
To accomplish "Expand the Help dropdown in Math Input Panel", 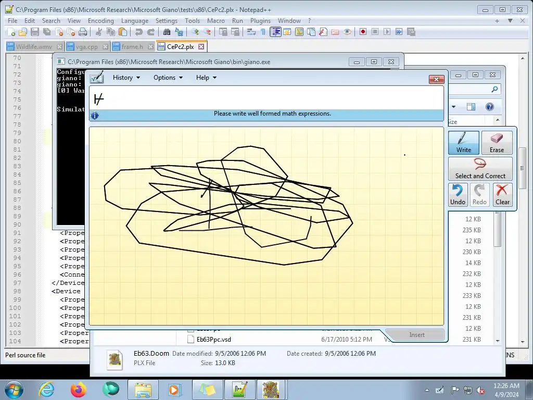I will click(206, 78).
